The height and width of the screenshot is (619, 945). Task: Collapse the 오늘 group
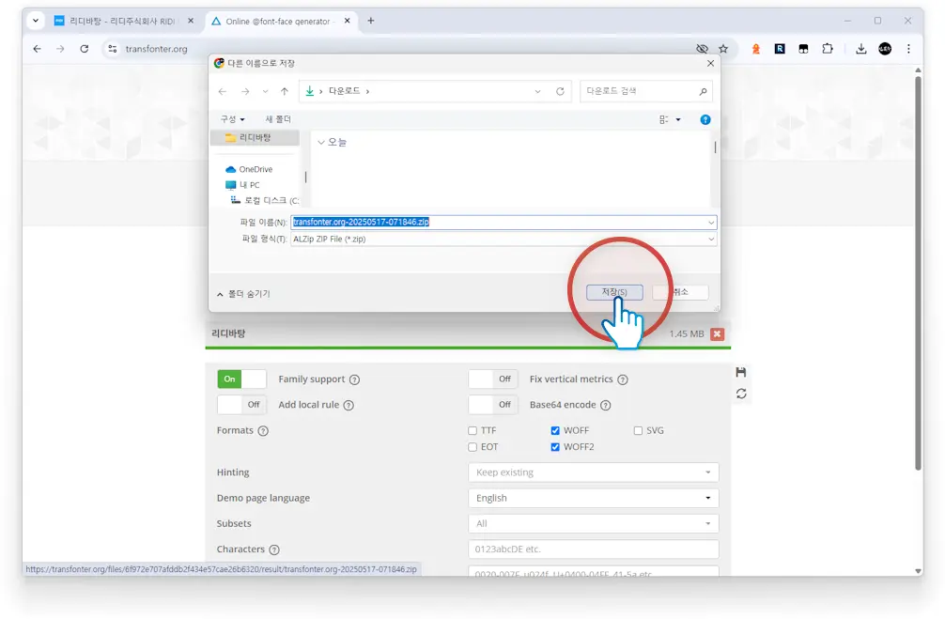321,142
